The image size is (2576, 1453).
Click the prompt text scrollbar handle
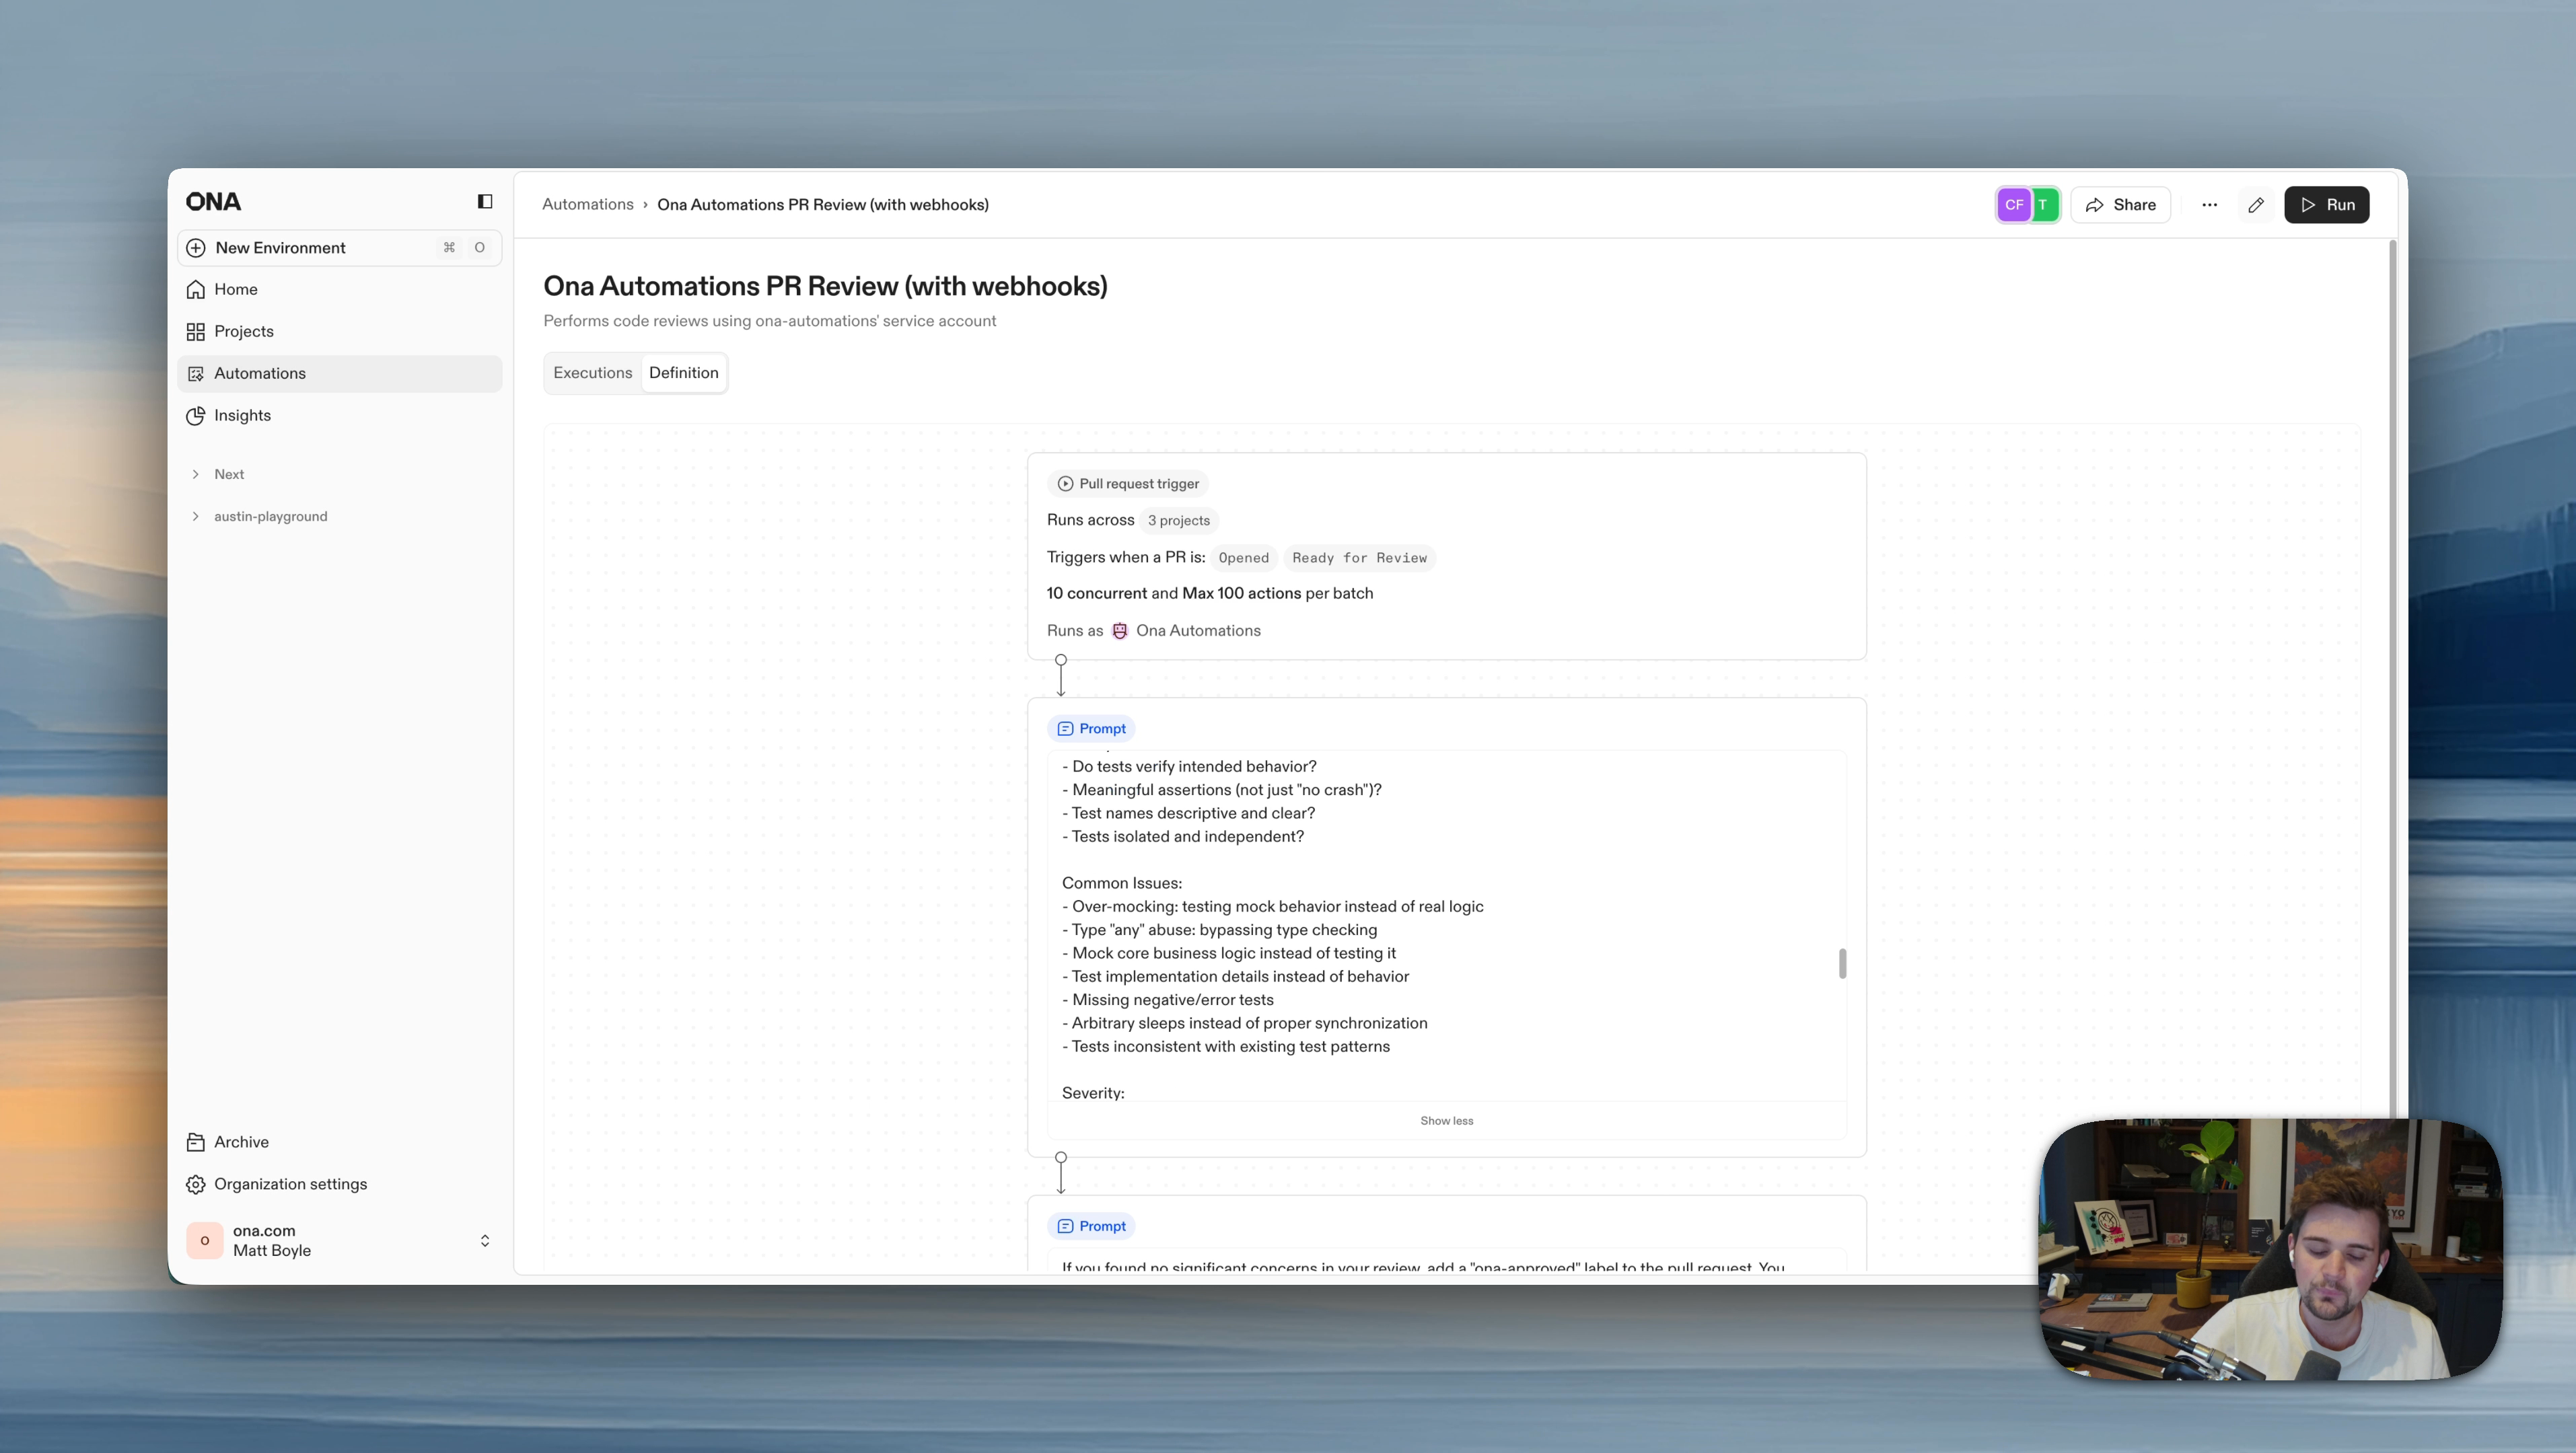(x=1842, y=963)
